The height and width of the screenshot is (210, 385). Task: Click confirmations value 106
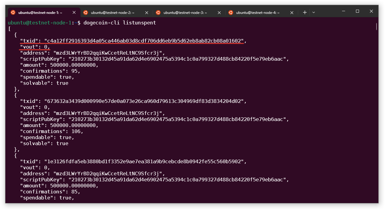click(76, 131)
